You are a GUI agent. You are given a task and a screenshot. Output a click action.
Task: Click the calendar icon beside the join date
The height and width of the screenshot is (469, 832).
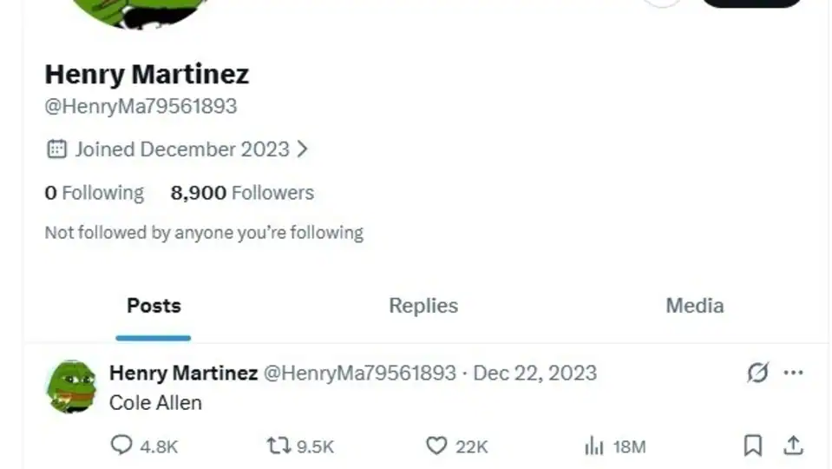56,149
